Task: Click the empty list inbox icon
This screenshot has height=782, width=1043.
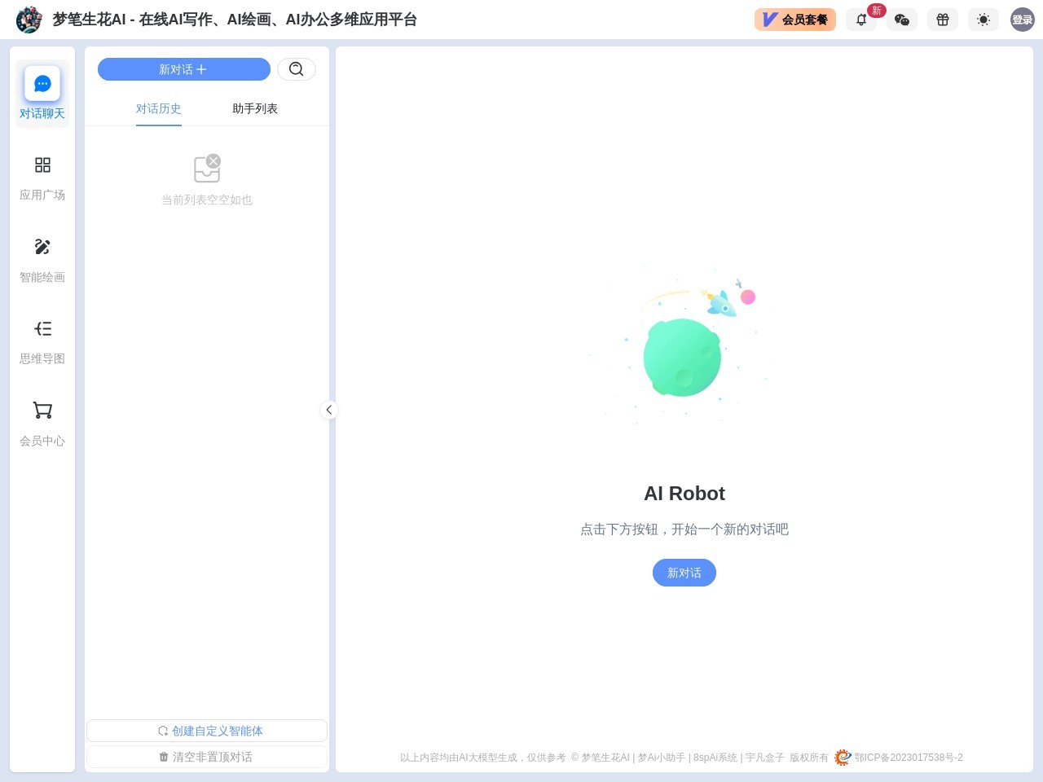Action: click(x=207, y=169)
